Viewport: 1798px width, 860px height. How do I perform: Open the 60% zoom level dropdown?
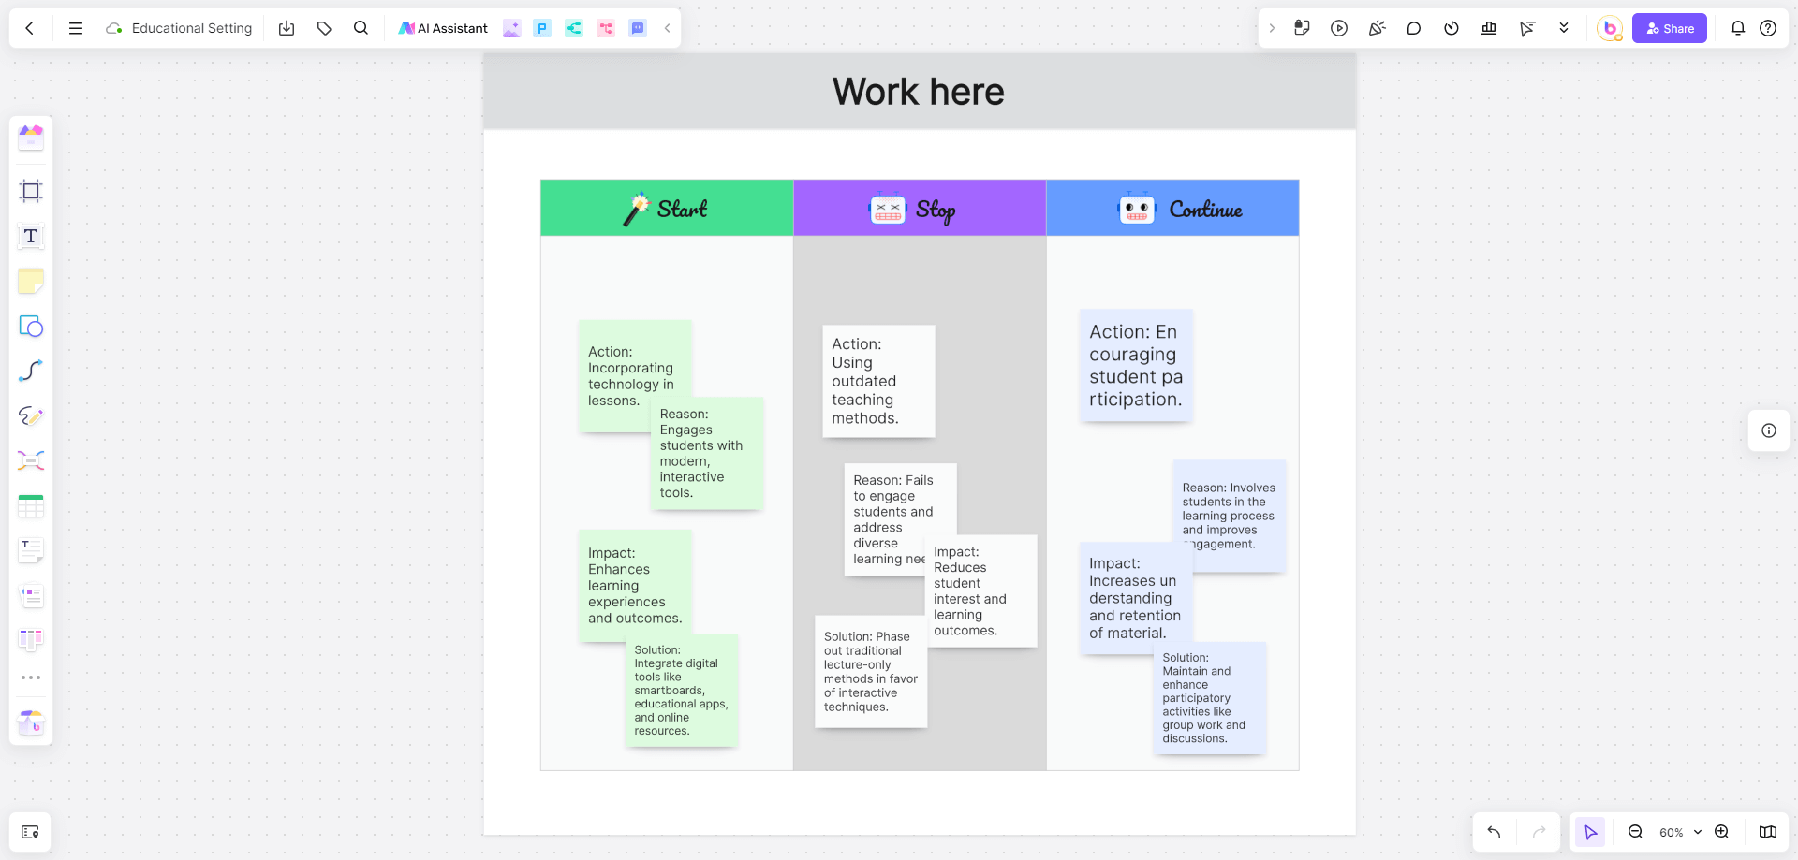pyautogui.click(x=1680, y=832)
